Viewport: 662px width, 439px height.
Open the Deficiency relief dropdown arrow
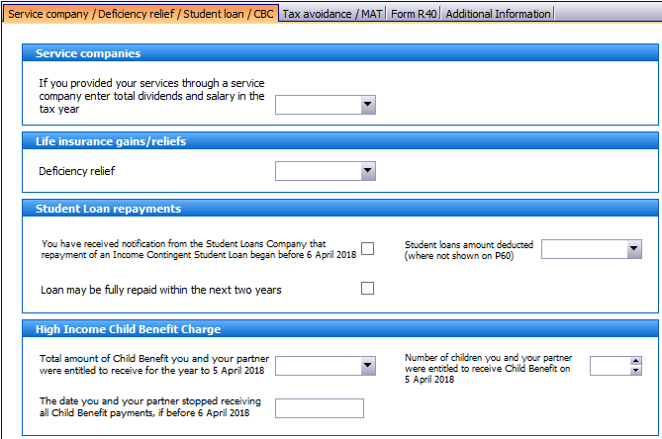pyautogui.click(x=368, y=171)
